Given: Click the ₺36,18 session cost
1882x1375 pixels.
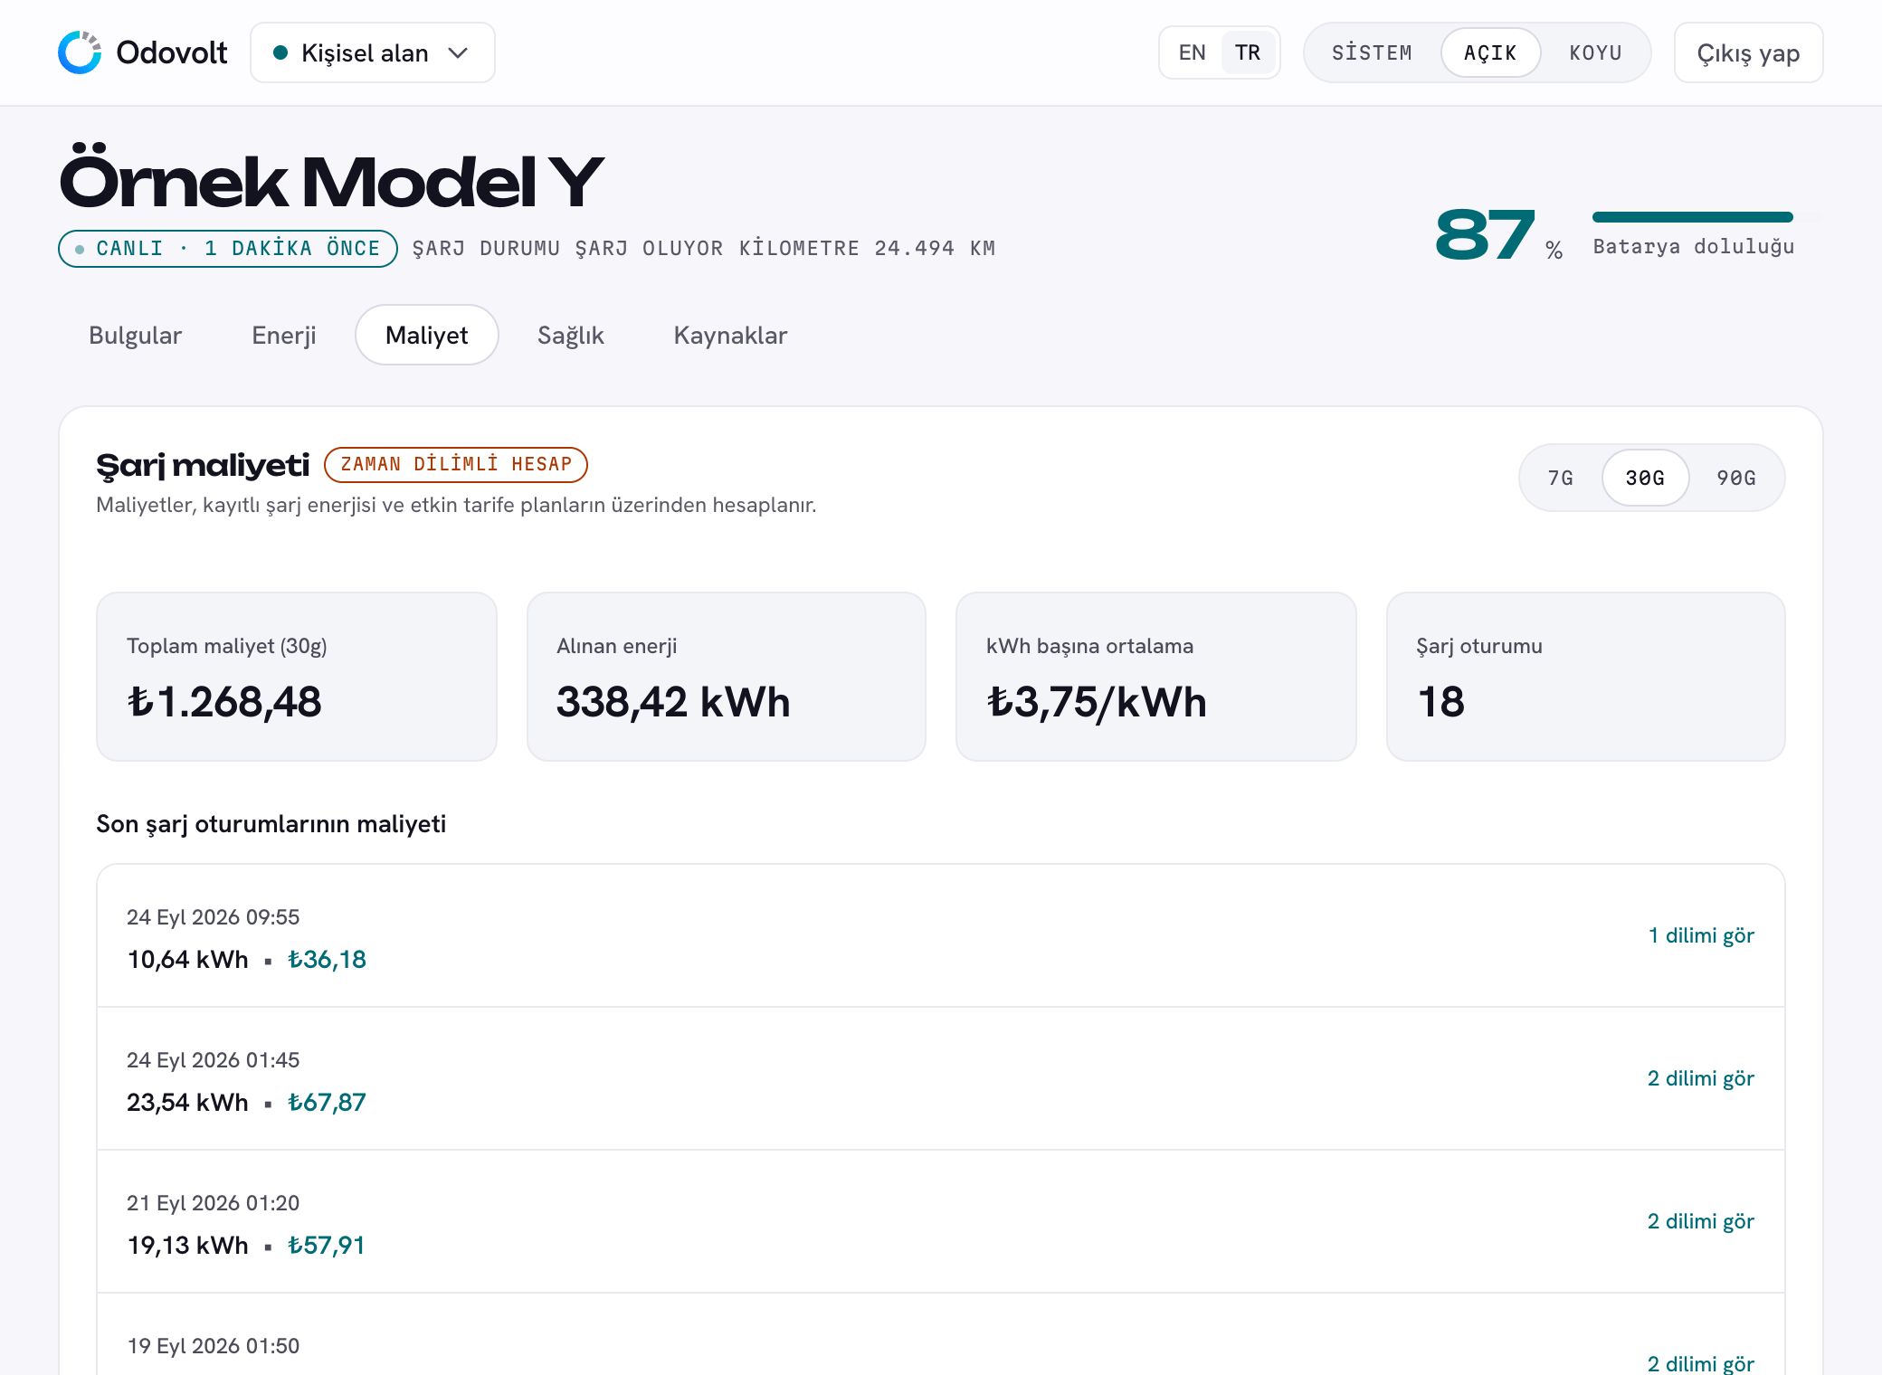Looking at the screenshot, I should [327, 959].
